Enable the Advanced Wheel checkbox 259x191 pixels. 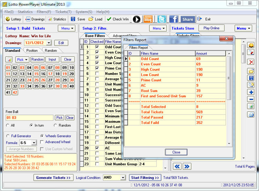click(x=42, y=142)
